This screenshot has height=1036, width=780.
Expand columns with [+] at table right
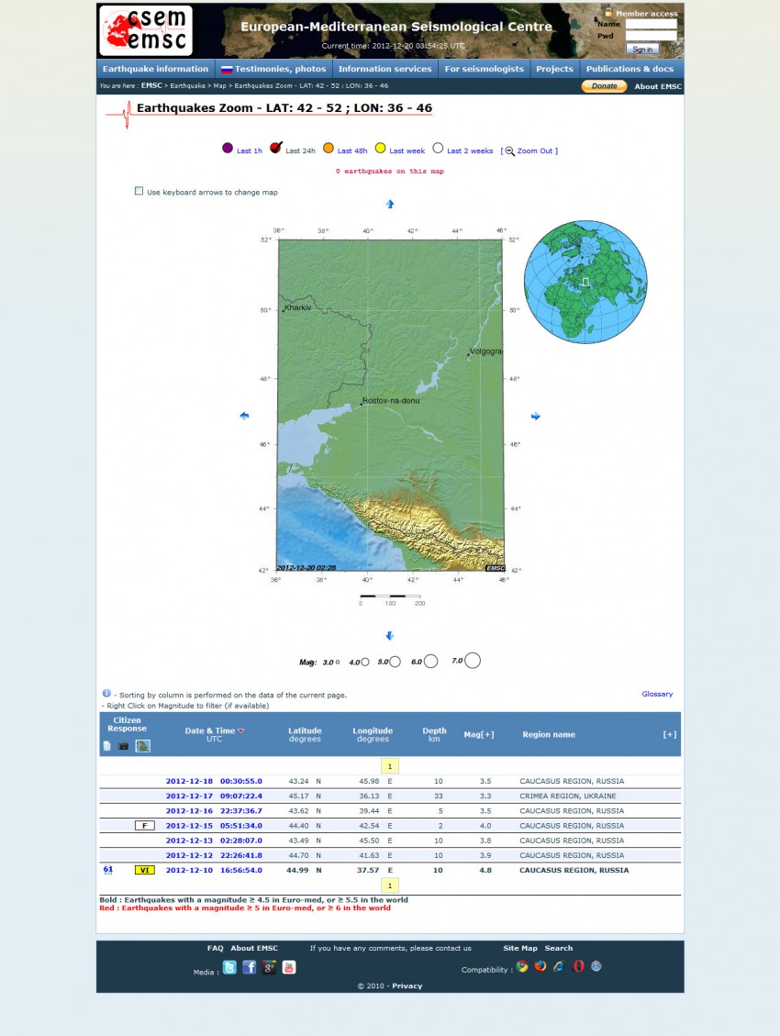point(669,734)
